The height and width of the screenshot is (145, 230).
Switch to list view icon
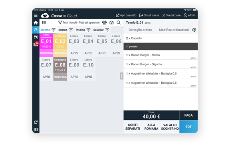pos(44,22)
